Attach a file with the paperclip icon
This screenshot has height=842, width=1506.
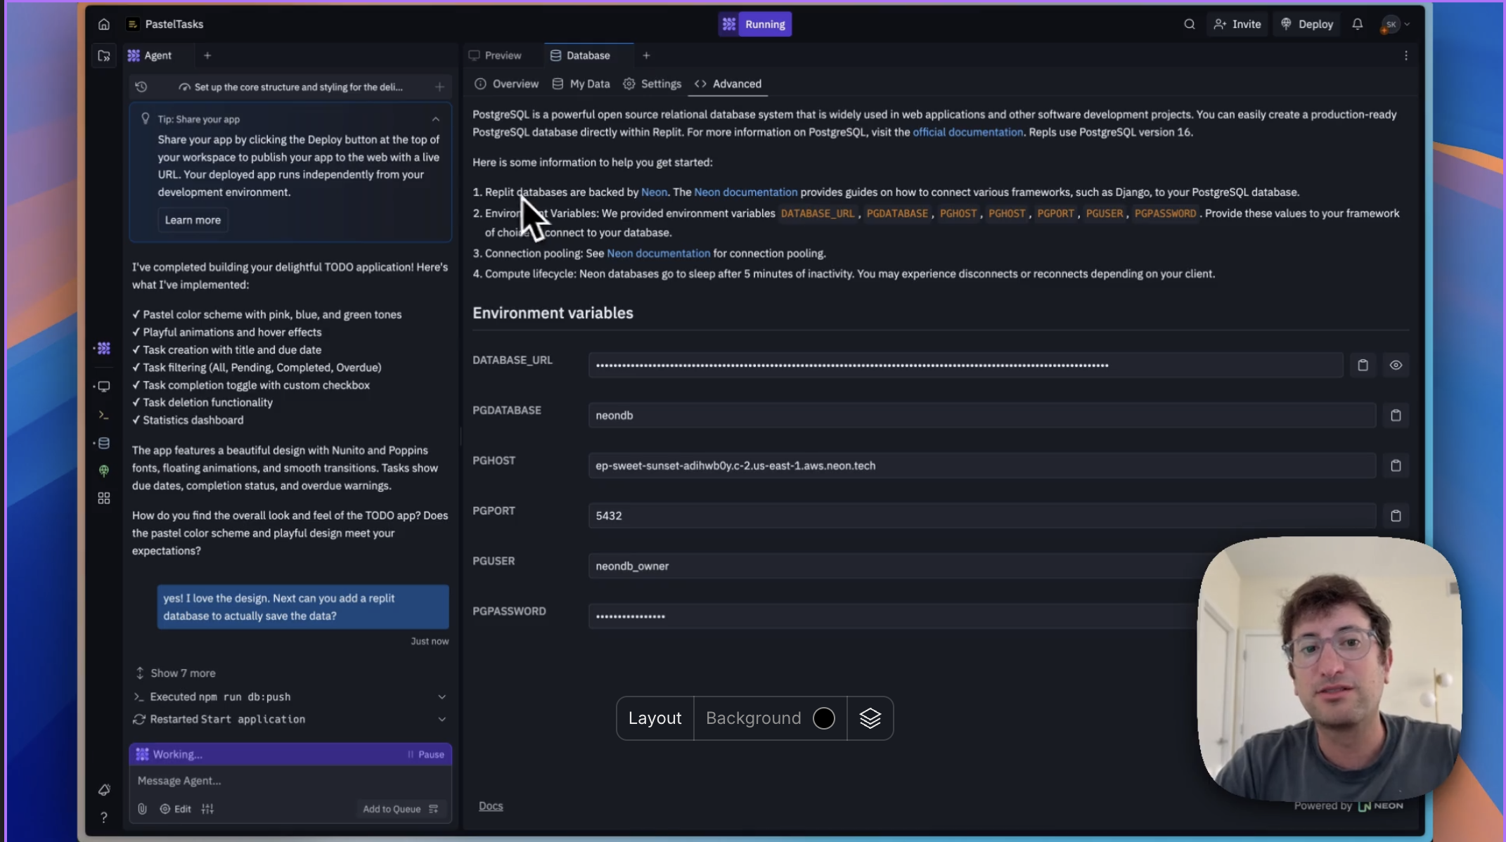142,808
